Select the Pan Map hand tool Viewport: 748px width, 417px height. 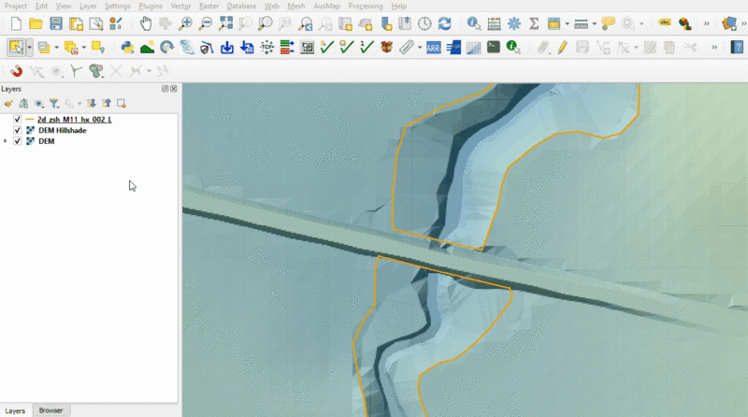tap(146, 23)
